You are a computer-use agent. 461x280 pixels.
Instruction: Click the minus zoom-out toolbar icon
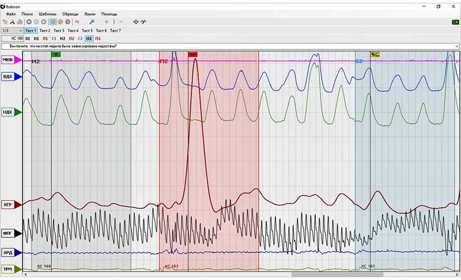[121, 21]
